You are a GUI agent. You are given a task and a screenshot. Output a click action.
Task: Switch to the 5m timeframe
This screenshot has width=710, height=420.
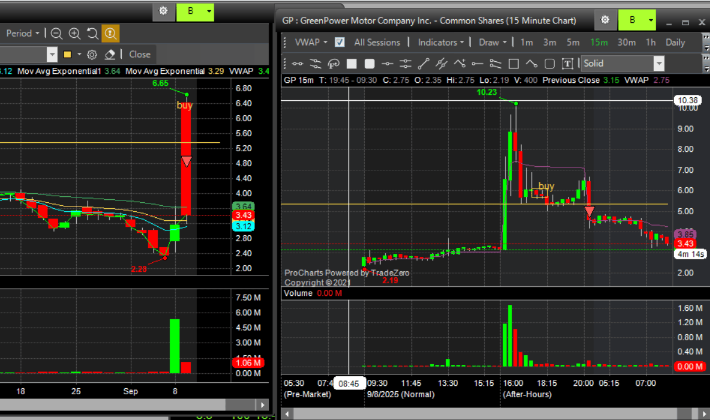(x=573, y=42)
